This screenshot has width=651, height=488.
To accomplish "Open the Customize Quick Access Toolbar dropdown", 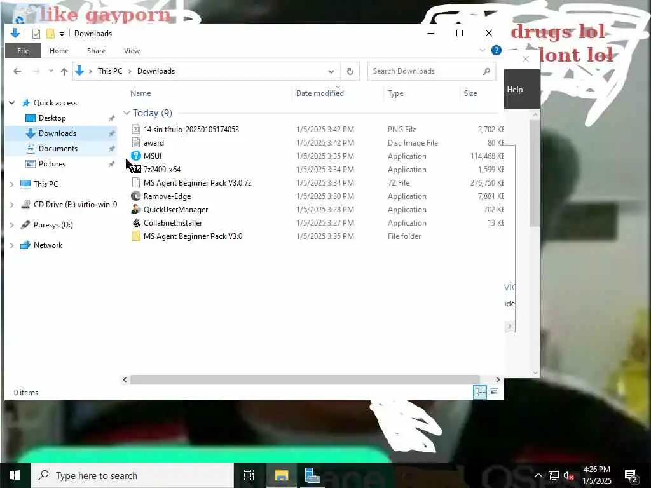I will tap(62, 34).
